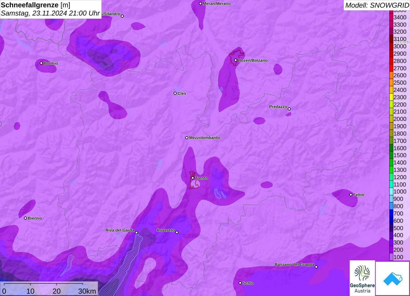Click the Modell: SNOWGRID label

[377, 5]
